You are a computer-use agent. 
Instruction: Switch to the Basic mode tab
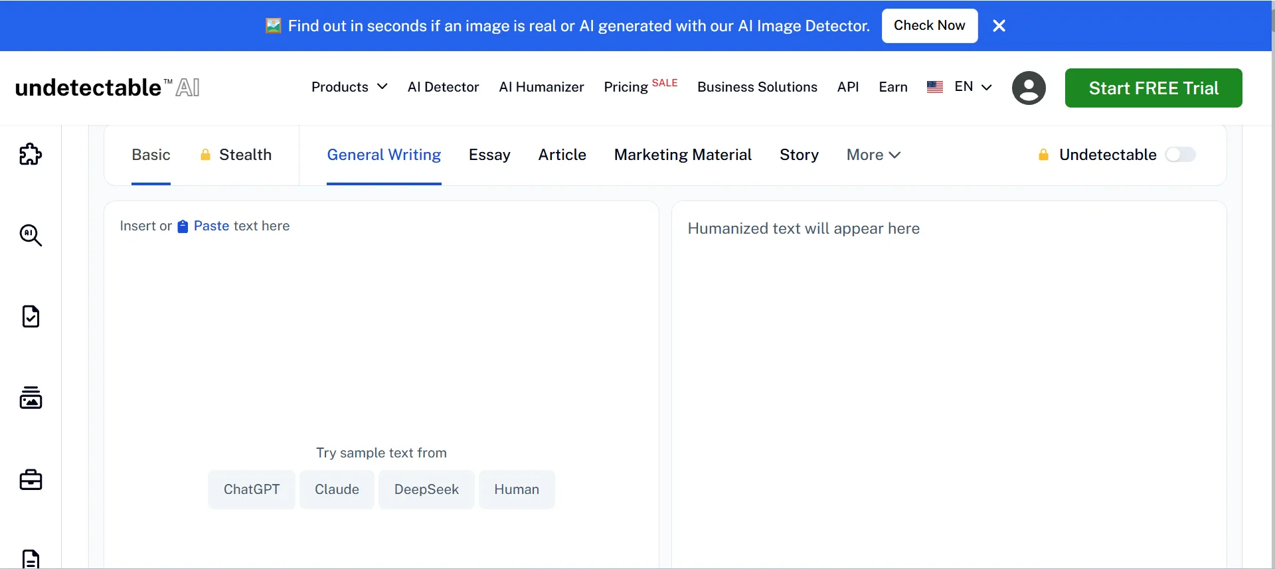151,155
